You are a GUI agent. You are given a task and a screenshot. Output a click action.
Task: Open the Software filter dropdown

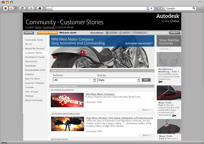pyautogui.click(x=74, y=80)
